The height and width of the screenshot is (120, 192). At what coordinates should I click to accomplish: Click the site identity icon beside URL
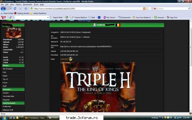pos(31,9)
